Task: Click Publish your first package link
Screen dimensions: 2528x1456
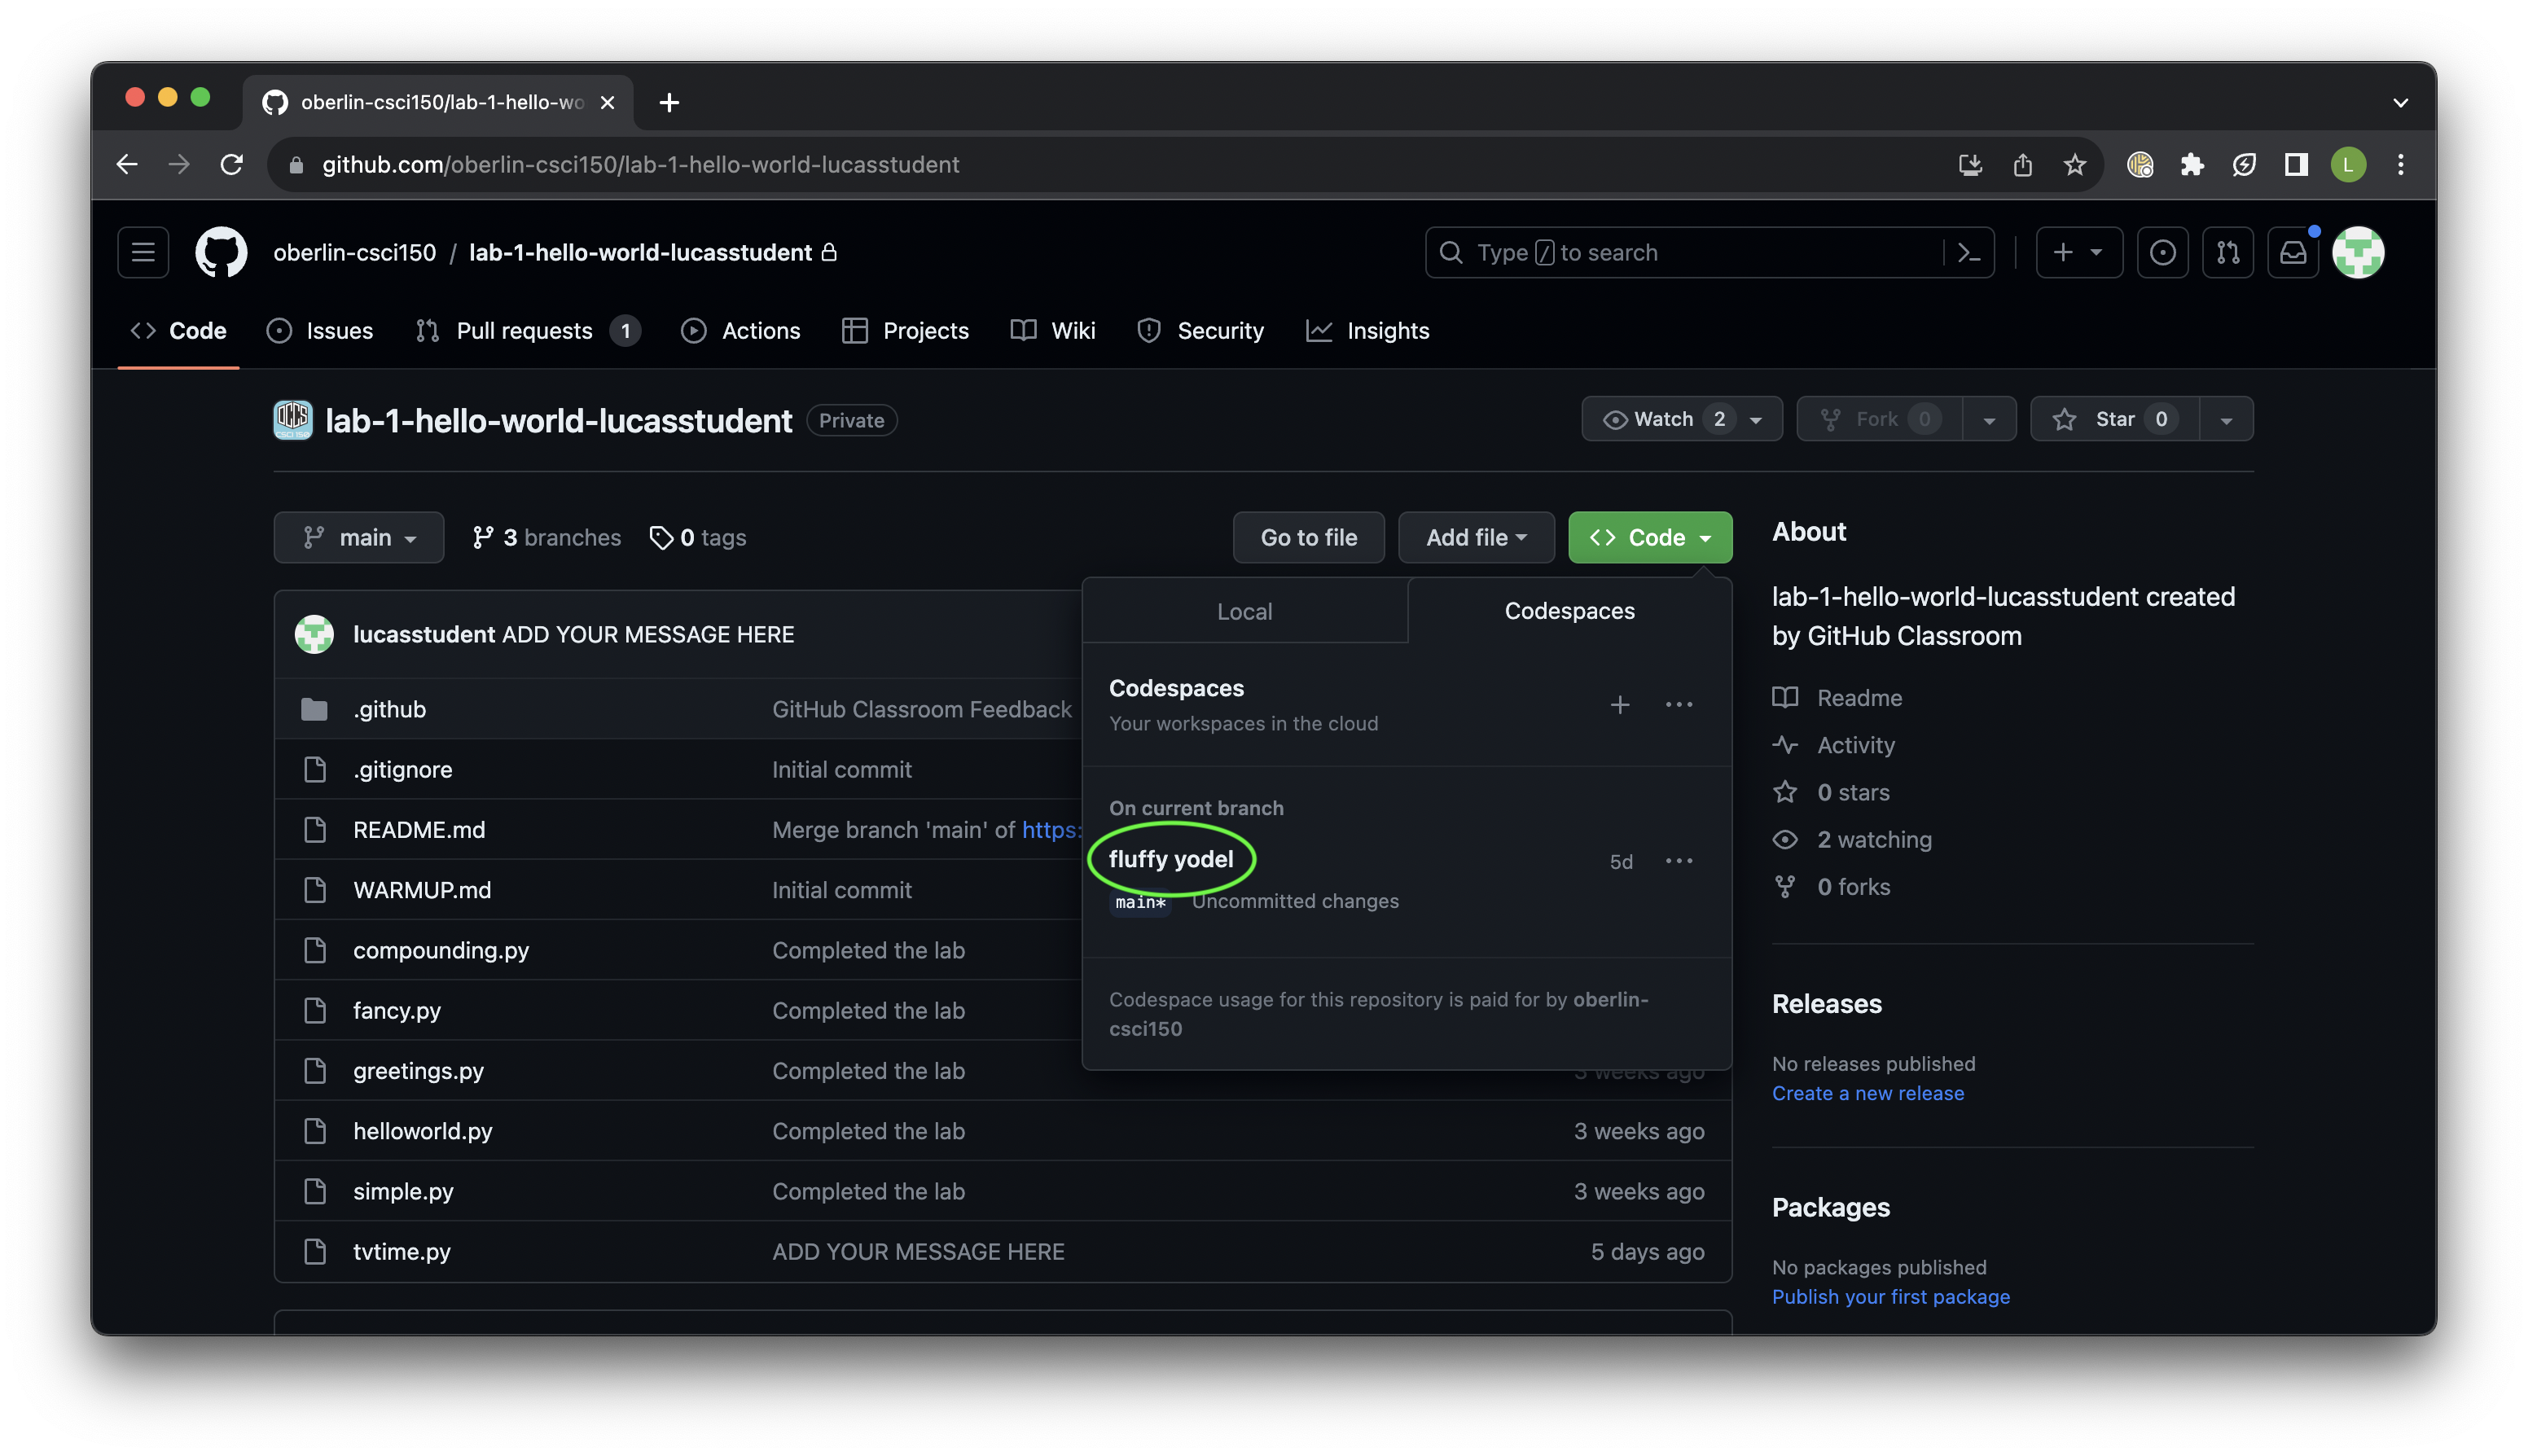Action: pos(1890,1296)
